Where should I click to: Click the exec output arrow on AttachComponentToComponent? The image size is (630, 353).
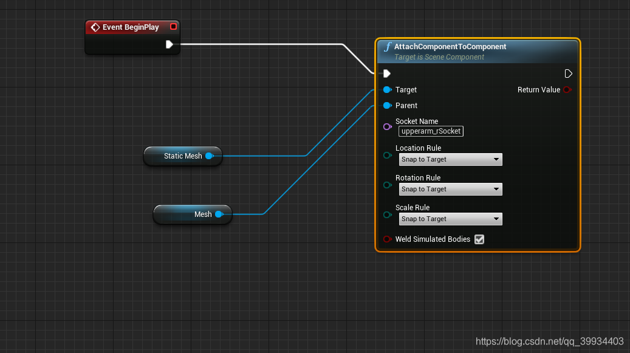click(x=569, y=73)
